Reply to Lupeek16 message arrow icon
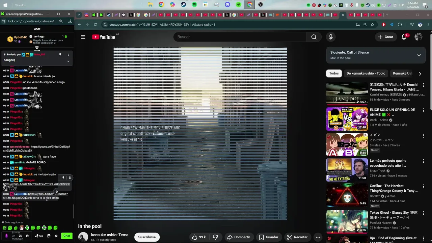 [56, 191]
